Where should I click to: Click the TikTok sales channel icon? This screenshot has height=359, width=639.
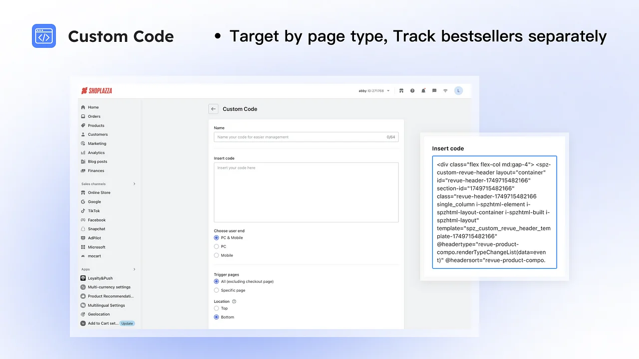click(x=84, y=210)
